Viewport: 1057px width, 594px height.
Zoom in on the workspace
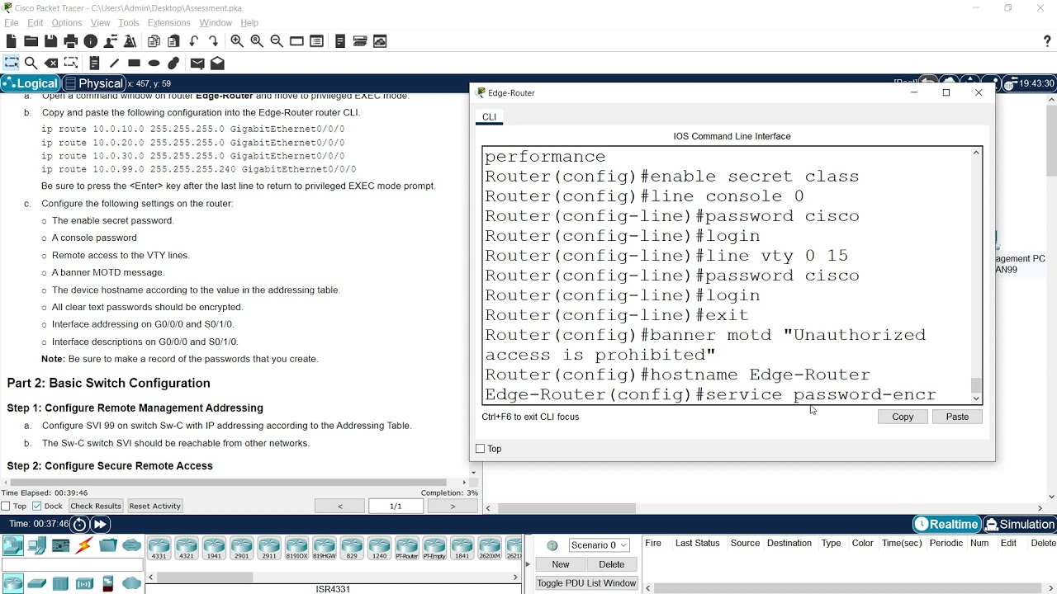(237, 41)
